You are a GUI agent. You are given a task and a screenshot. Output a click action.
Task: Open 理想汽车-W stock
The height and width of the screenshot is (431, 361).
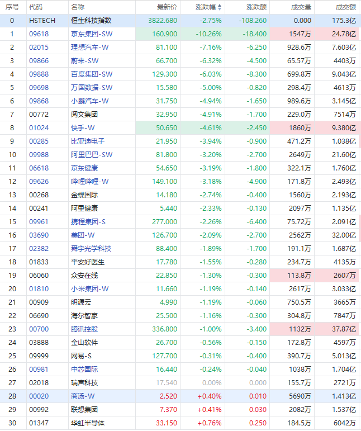click(x=90, y=48)
